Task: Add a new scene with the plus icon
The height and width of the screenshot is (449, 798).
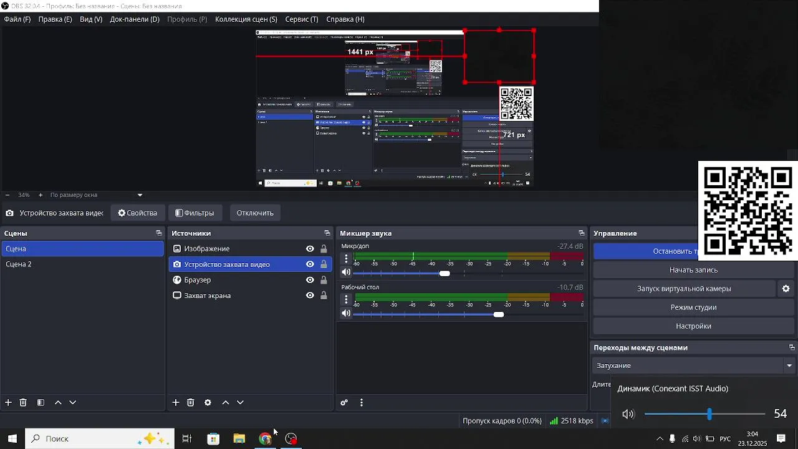Action: (8, 403)
